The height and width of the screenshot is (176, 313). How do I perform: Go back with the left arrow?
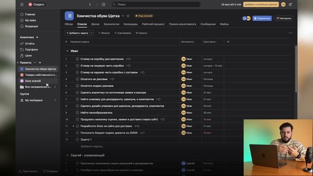tap(90, 4)
